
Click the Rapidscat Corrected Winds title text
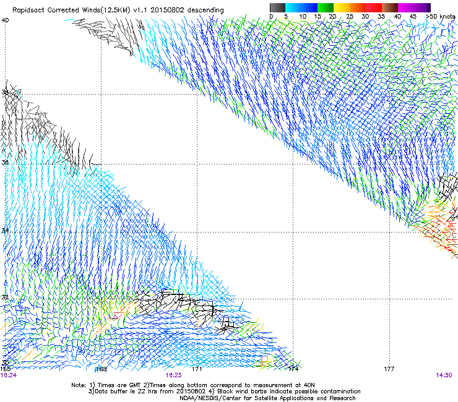coord(118,11)
